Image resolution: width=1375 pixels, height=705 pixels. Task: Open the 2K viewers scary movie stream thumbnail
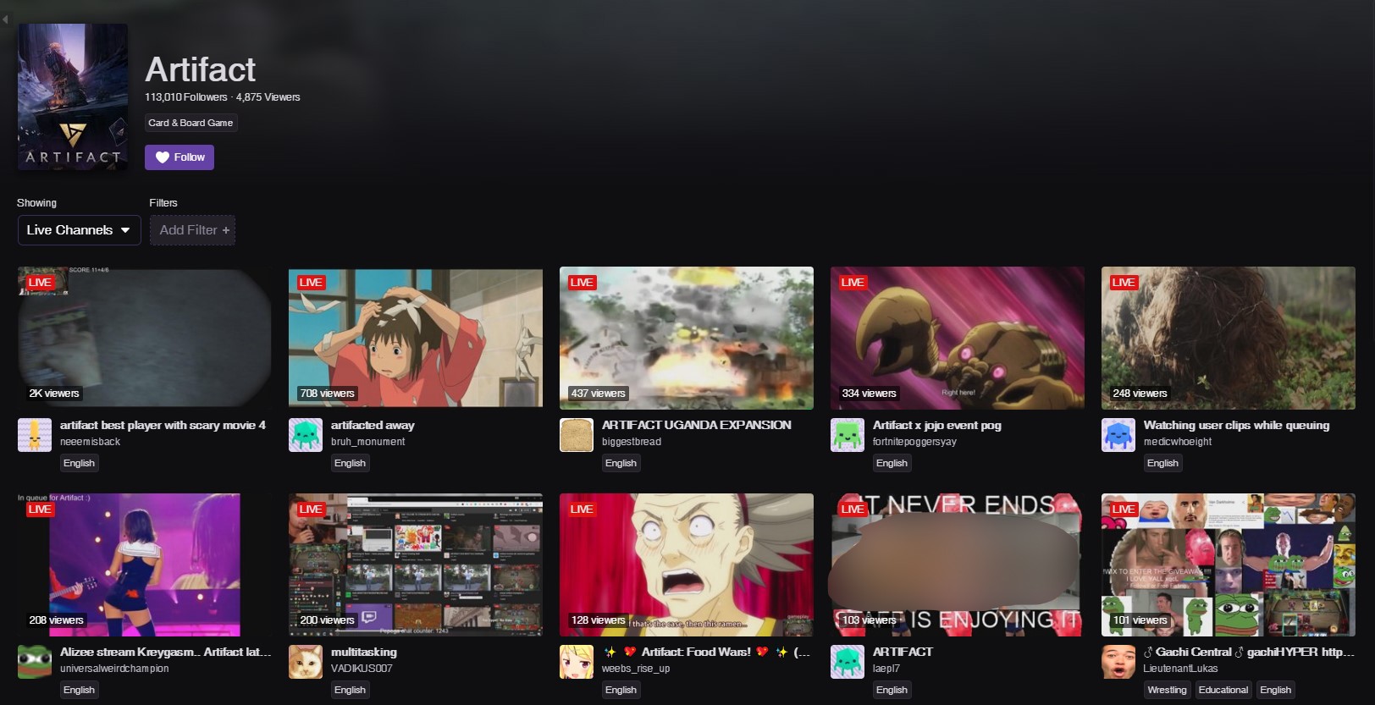(145, 338)
